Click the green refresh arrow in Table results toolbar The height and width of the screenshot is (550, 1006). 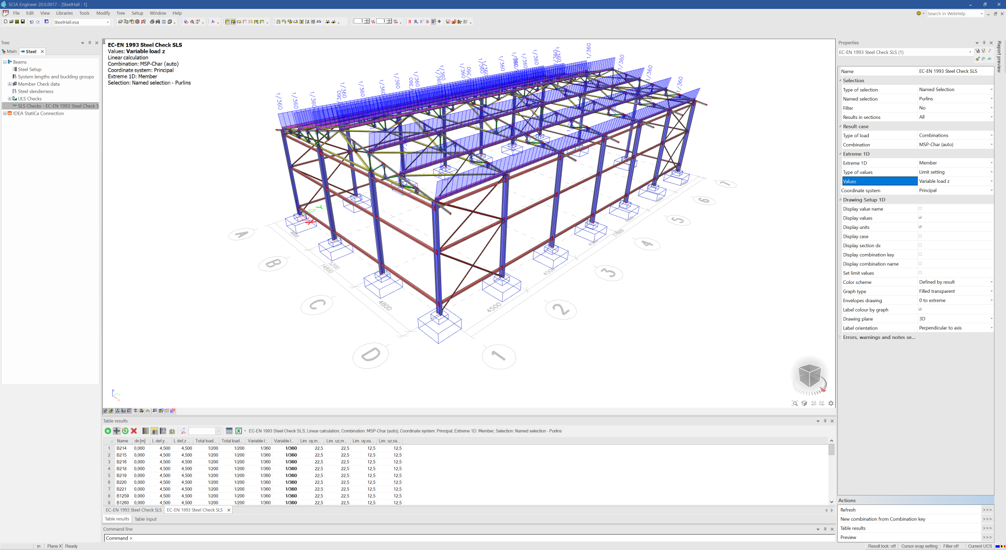click(125, 431)
